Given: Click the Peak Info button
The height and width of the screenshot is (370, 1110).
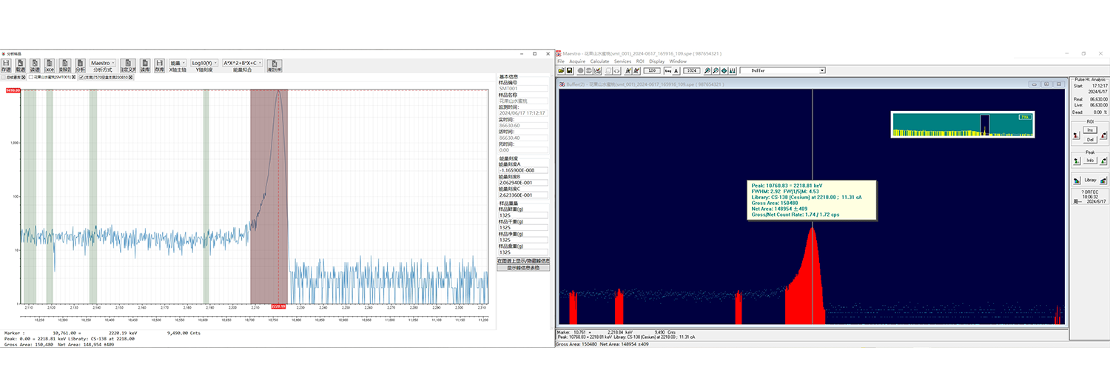Looking at the screenshot, I should coord(1090,161).
